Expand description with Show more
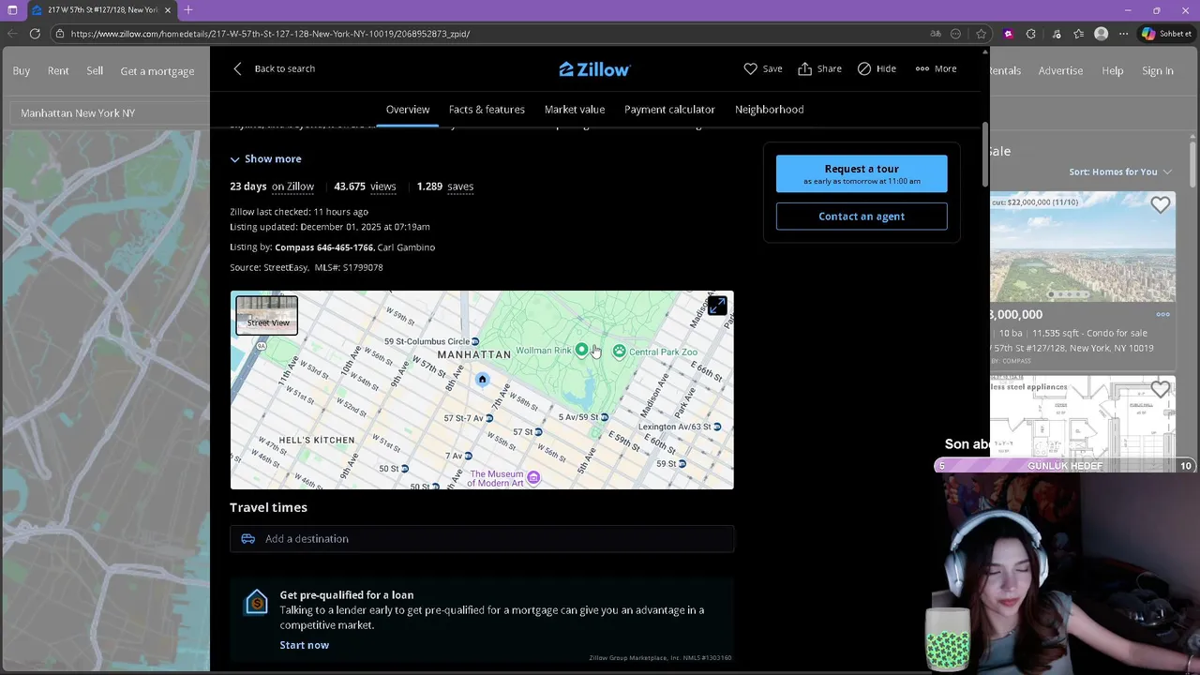The image size is (1200, 675). click(x=266, y=158)
